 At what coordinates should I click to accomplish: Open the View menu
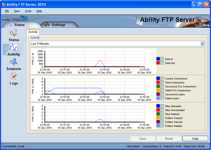(17, 11)
